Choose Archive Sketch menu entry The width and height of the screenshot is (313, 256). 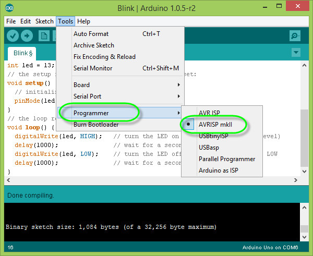tap(120, 45)
